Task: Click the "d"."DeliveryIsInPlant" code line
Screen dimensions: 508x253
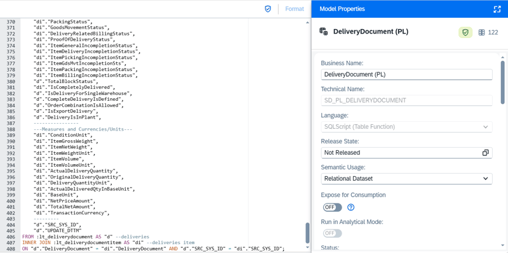Action: coord(67,117)
